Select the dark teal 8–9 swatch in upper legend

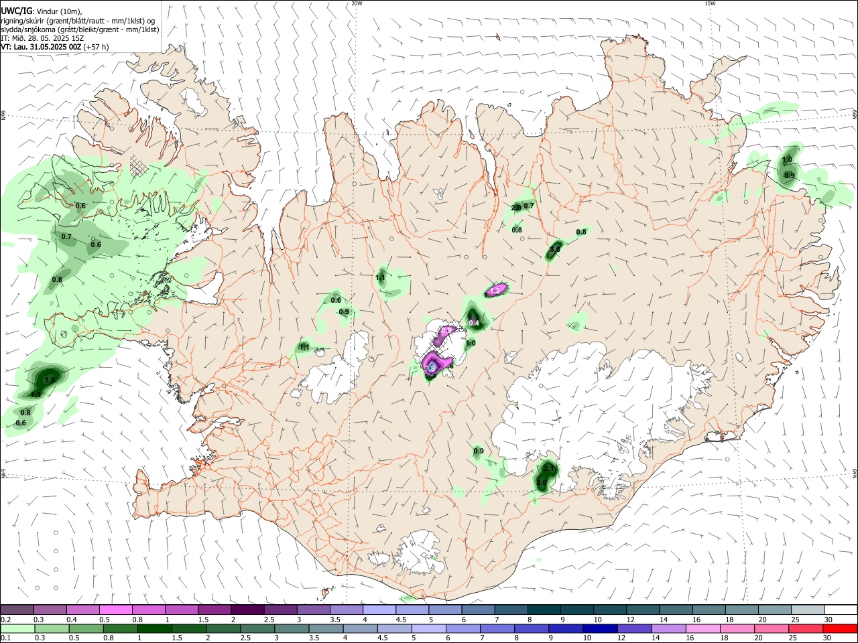pos(544,610)
